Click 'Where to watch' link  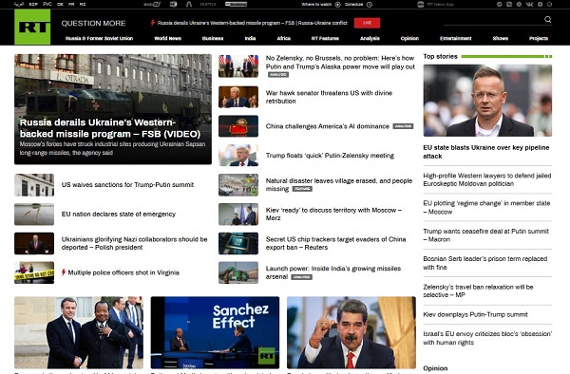click(x=316, y=5)
